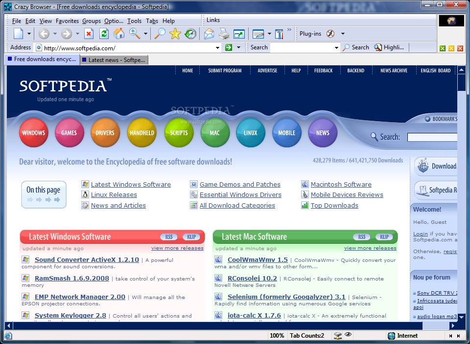Click the Zoom magnifier icon
The height and width of the screenshot is (344, 470).
[x=135, y=34]
